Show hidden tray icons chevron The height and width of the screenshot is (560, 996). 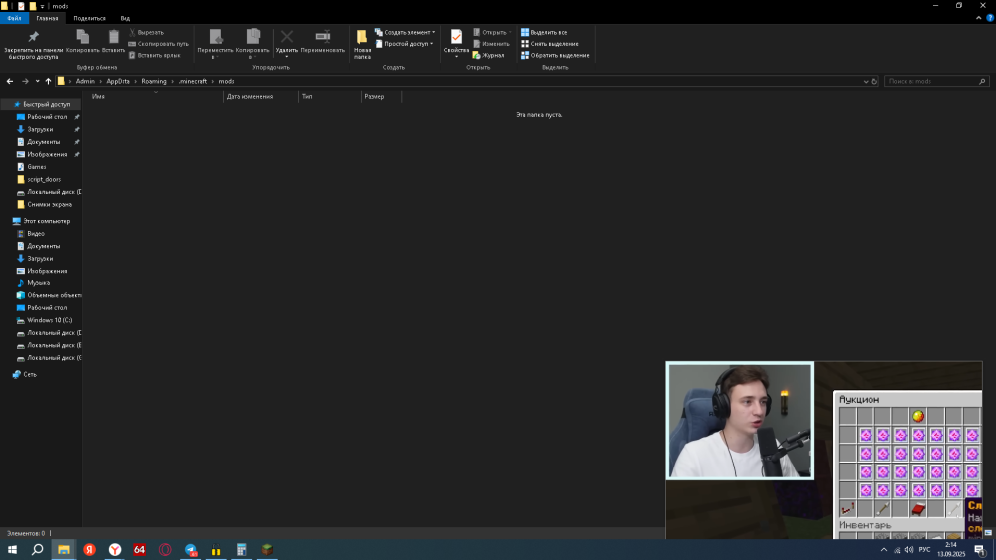(884, 550)
